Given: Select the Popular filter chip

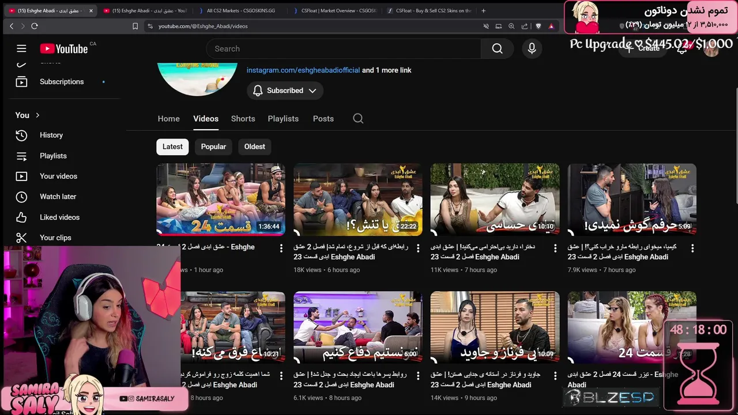Looking at the screenshot, I should click(x=213, y=146).
